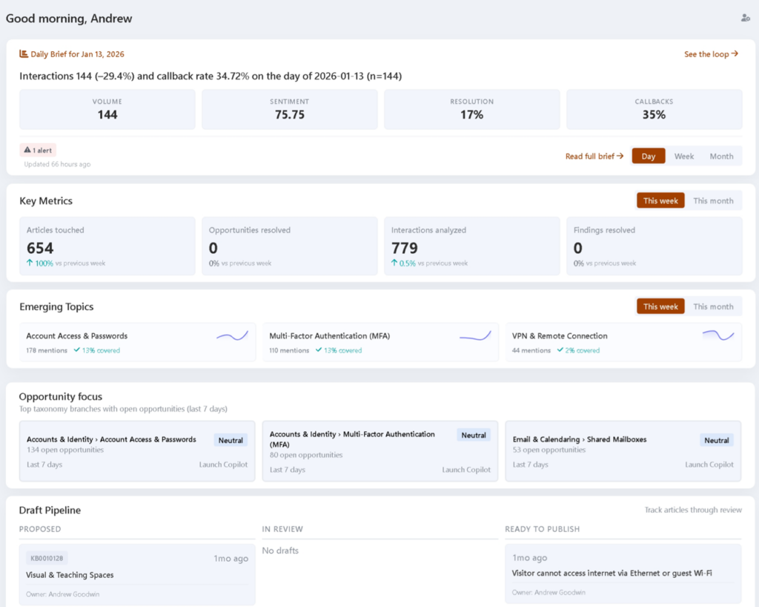
Task: Set Key Metrics to This month
Action: click(x=712, y=201)
